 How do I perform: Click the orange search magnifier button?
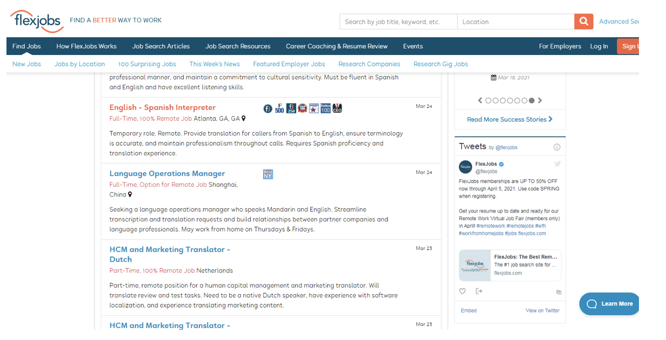583,22
